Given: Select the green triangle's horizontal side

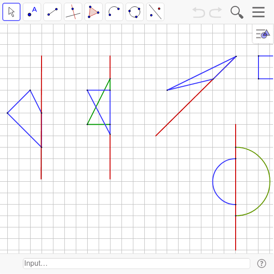Looking at the screenshot, I should pyautogui.click(x=99, y=124).
